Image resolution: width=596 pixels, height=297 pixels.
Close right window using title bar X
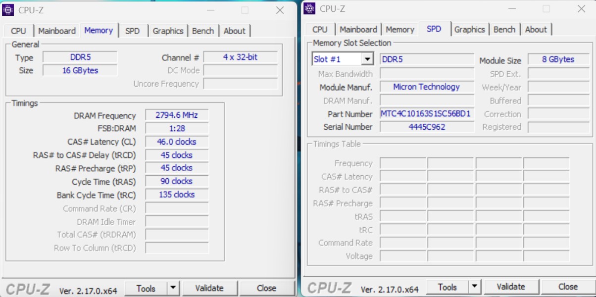pos(581,9)
